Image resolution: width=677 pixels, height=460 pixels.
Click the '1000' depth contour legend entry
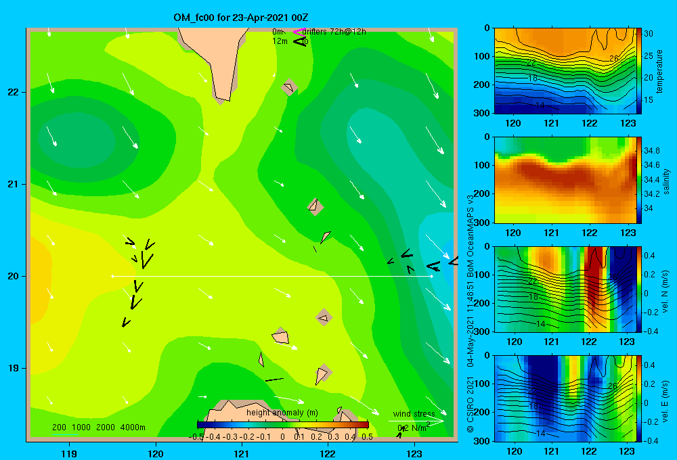pyautogui.click(x=81, y=428)
